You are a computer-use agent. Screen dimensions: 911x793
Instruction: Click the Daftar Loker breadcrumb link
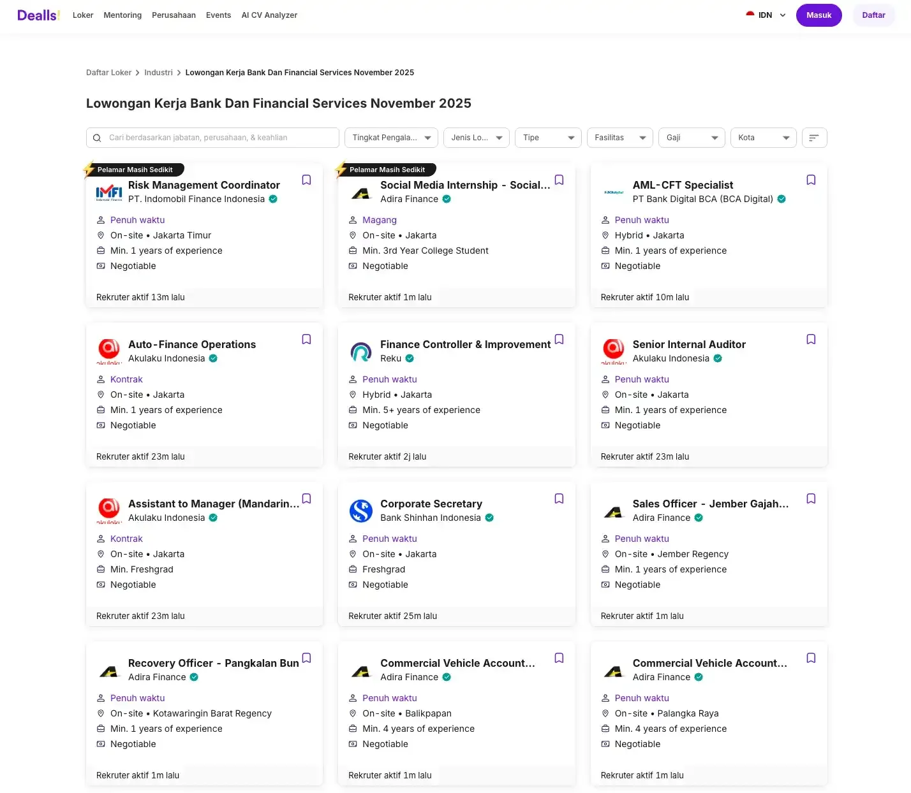click(x=108, y=73)
